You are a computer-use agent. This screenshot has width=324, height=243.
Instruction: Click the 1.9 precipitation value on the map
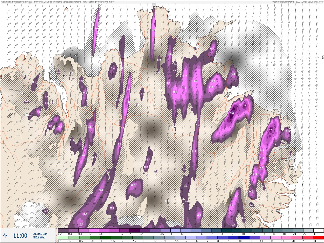[x=244, y=106]
